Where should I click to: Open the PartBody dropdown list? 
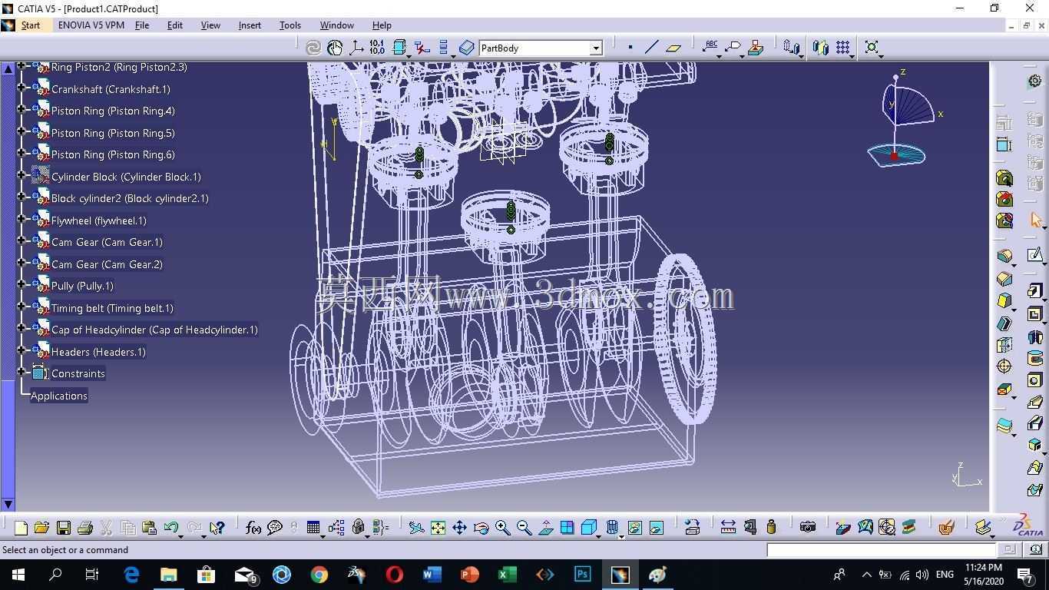click(595, 48)
